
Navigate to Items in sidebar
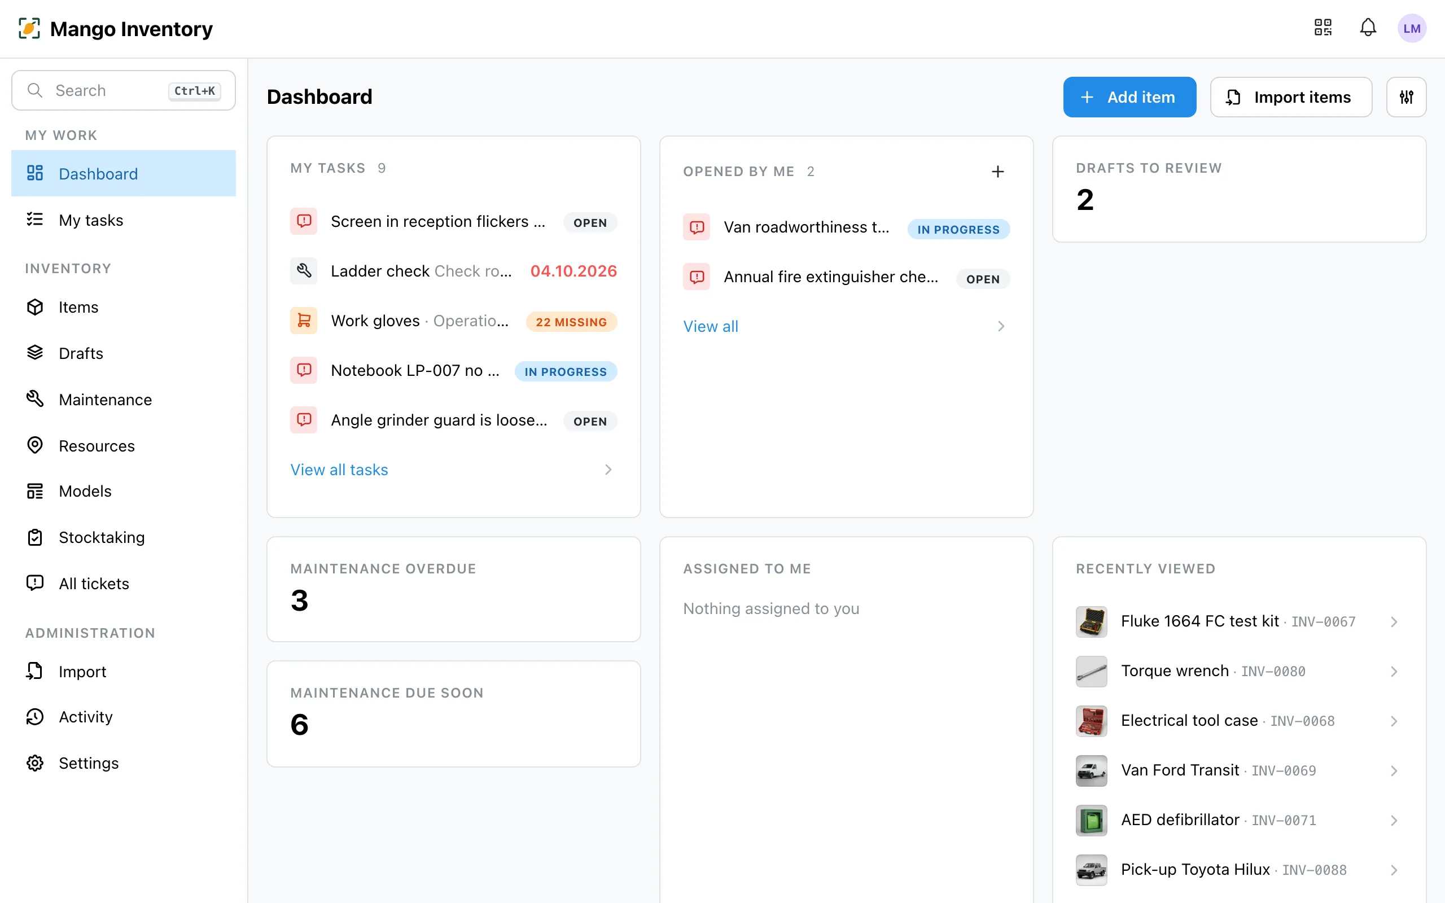click(x=124, y=307)
